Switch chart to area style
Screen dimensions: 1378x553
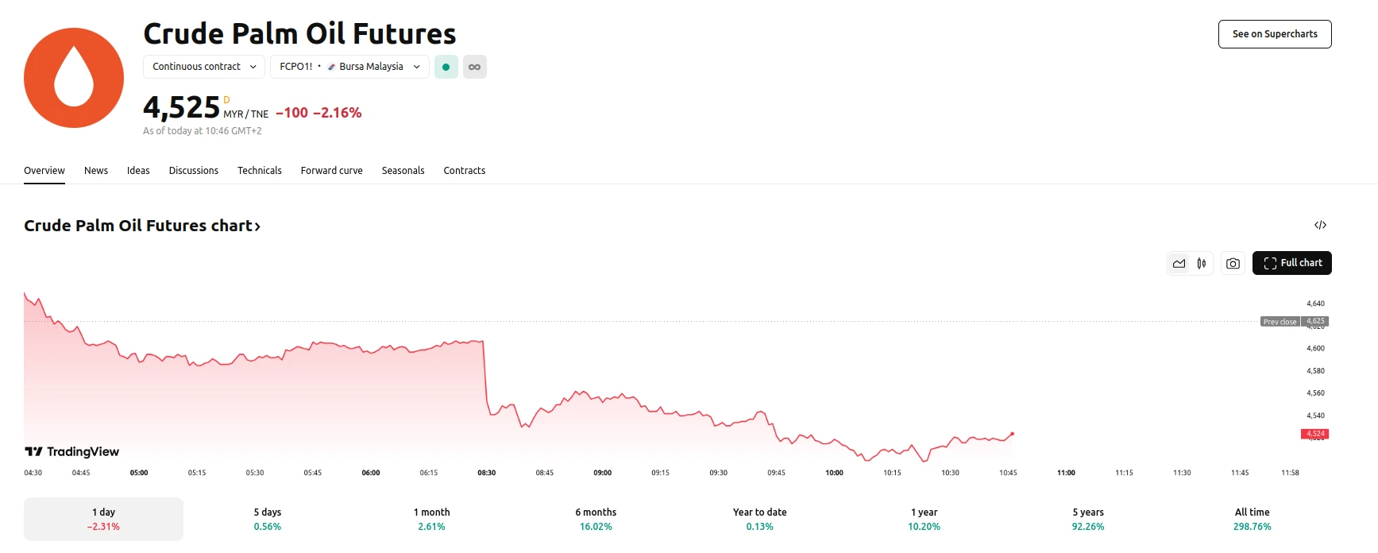1179,264
